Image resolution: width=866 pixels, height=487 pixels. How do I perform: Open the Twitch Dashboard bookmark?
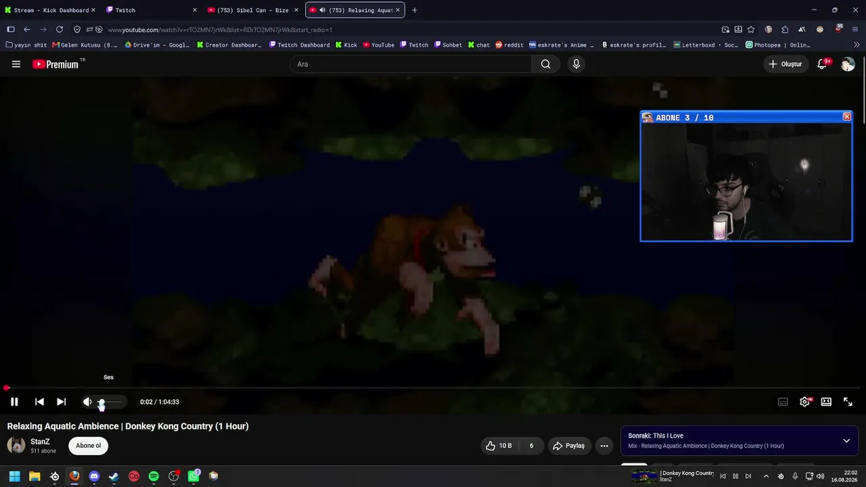(299, 45)
